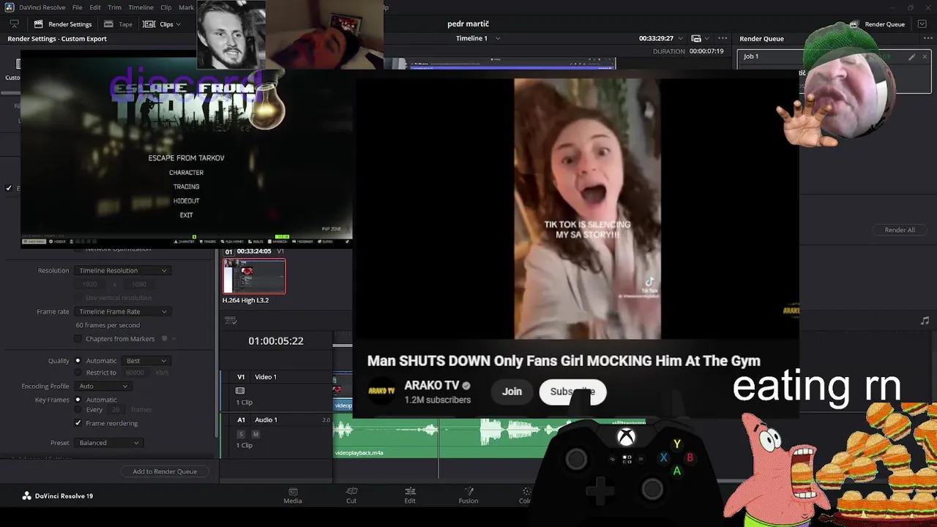937x527 pixels.
Task: Select Key Frames Automatic radio button
Action: click(78, 400)
